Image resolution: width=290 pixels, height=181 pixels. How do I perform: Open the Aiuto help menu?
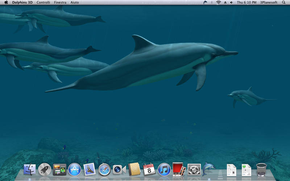74,3
